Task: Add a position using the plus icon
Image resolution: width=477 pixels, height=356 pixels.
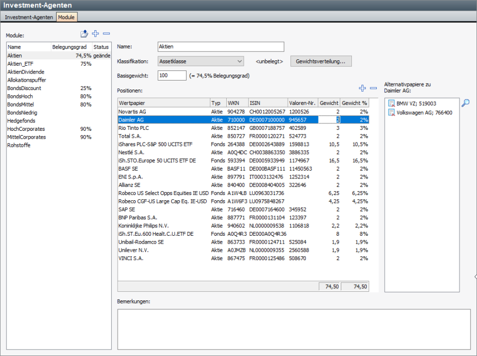Action: (363, 88)
